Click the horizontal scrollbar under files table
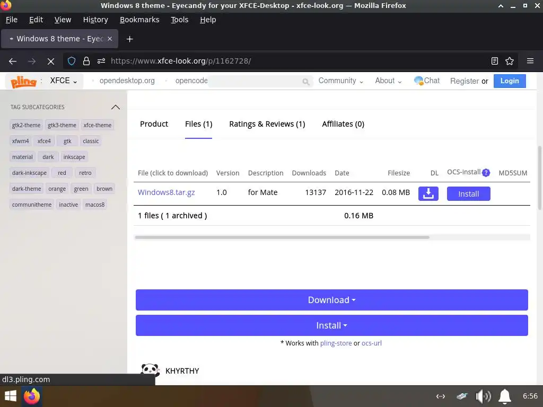The width and height of the screenshot is (543, 407). tap(282, 237)
